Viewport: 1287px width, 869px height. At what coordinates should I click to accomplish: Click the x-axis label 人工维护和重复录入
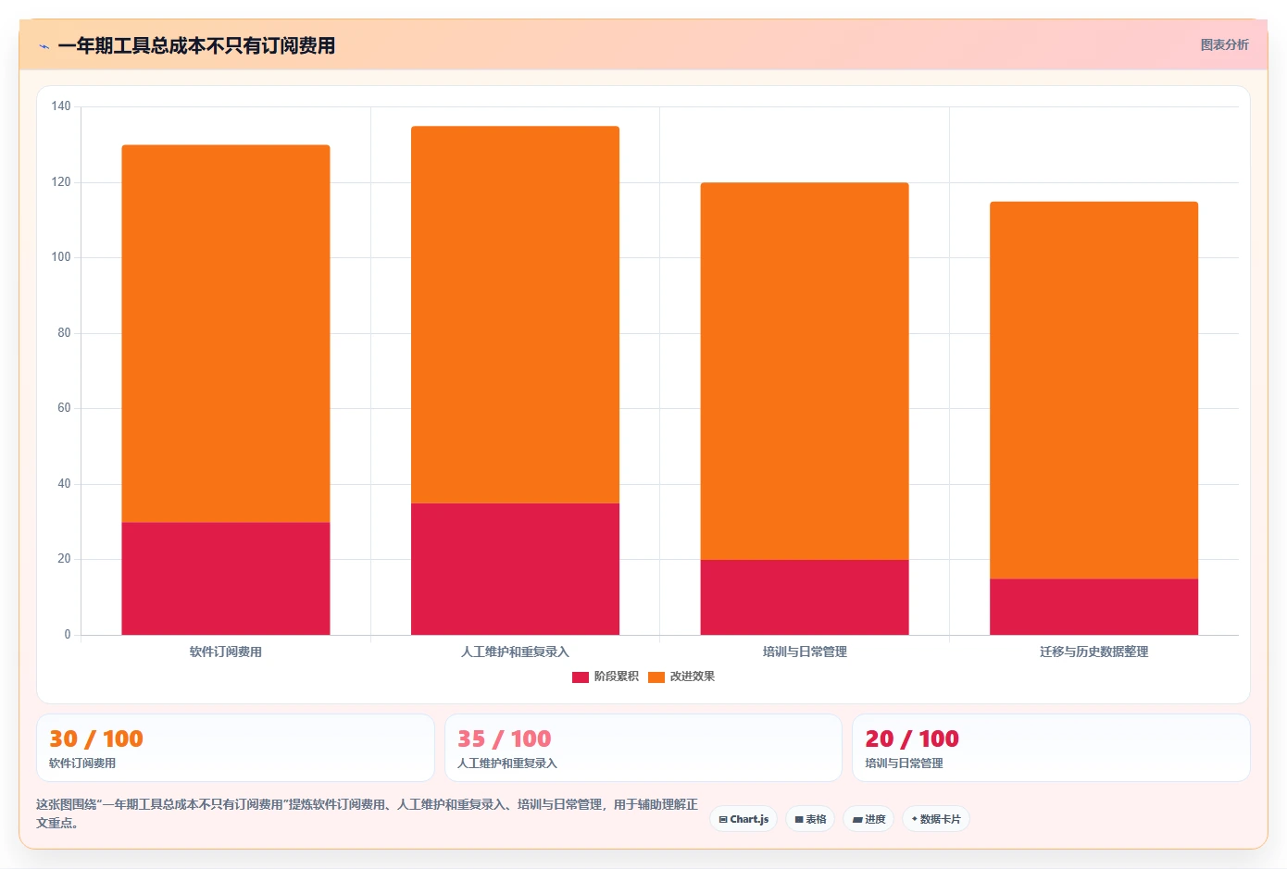coord(515,652)
